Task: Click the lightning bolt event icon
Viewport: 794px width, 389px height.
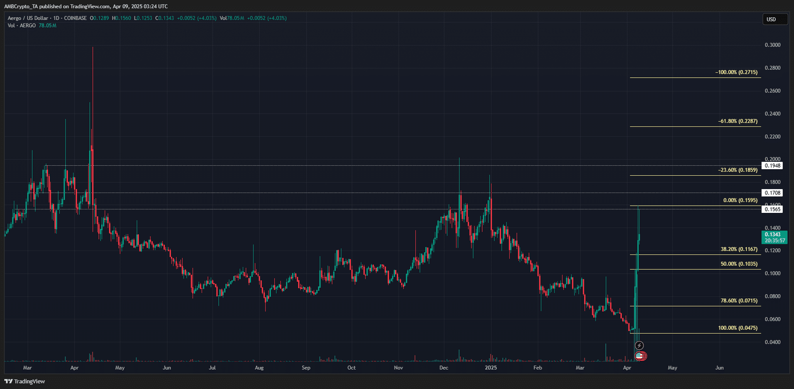Action: click(639, 345)
